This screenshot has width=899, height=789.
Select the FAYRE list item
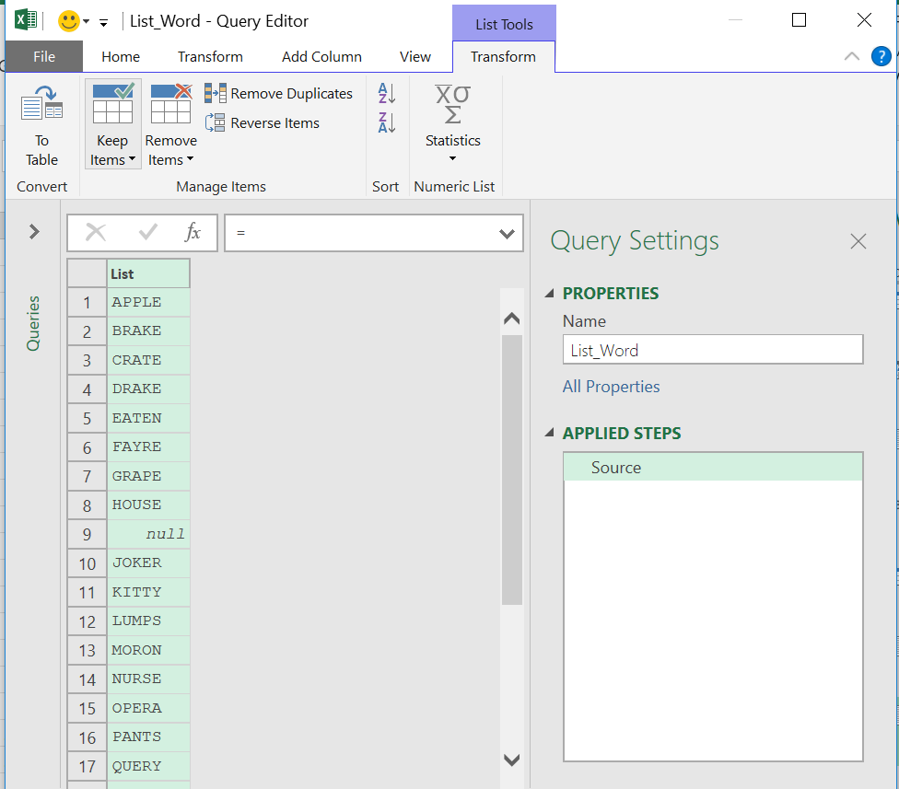coord(148,447)
